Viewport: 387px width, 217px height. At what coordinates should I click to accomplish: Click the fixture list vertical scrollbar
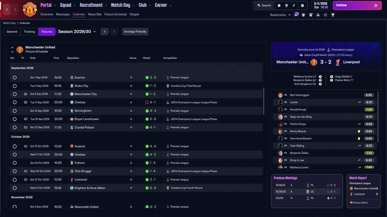click(264, 101)
